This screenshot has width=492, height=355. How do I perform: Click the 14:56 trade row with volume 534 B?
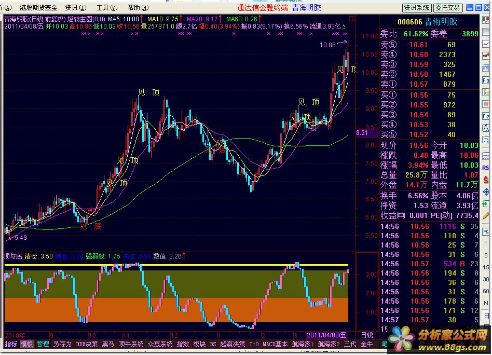point(429,264)
